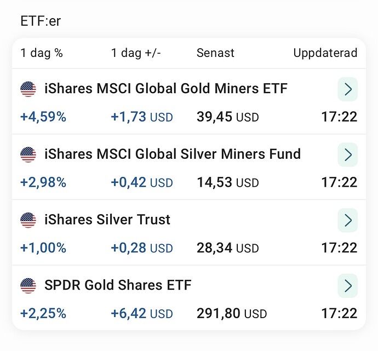This screenshot has width=378, height=351.
Task: Click the ETF:er section heading
Action: 41,21
